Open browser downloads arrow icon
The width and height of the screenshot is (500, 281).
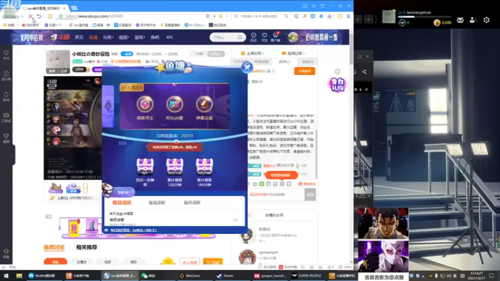point(348,16)
